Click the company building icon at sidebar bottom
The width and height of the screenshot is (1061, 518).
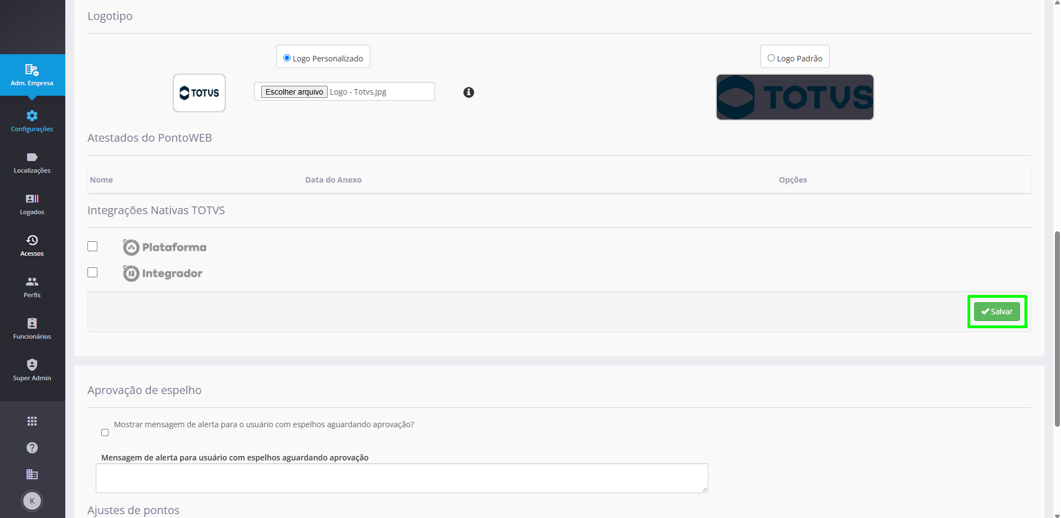[32, 474]
